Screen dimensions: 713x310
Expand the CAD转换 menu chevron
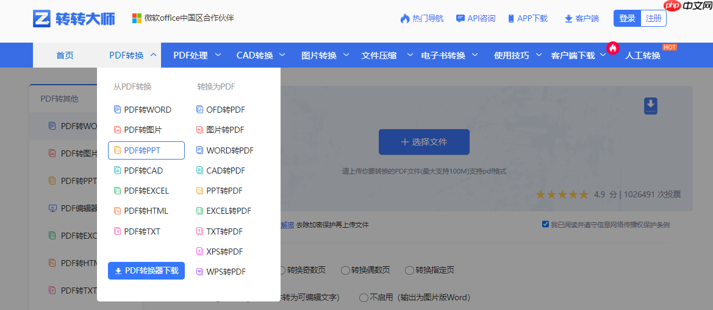(x=282, y=55)
